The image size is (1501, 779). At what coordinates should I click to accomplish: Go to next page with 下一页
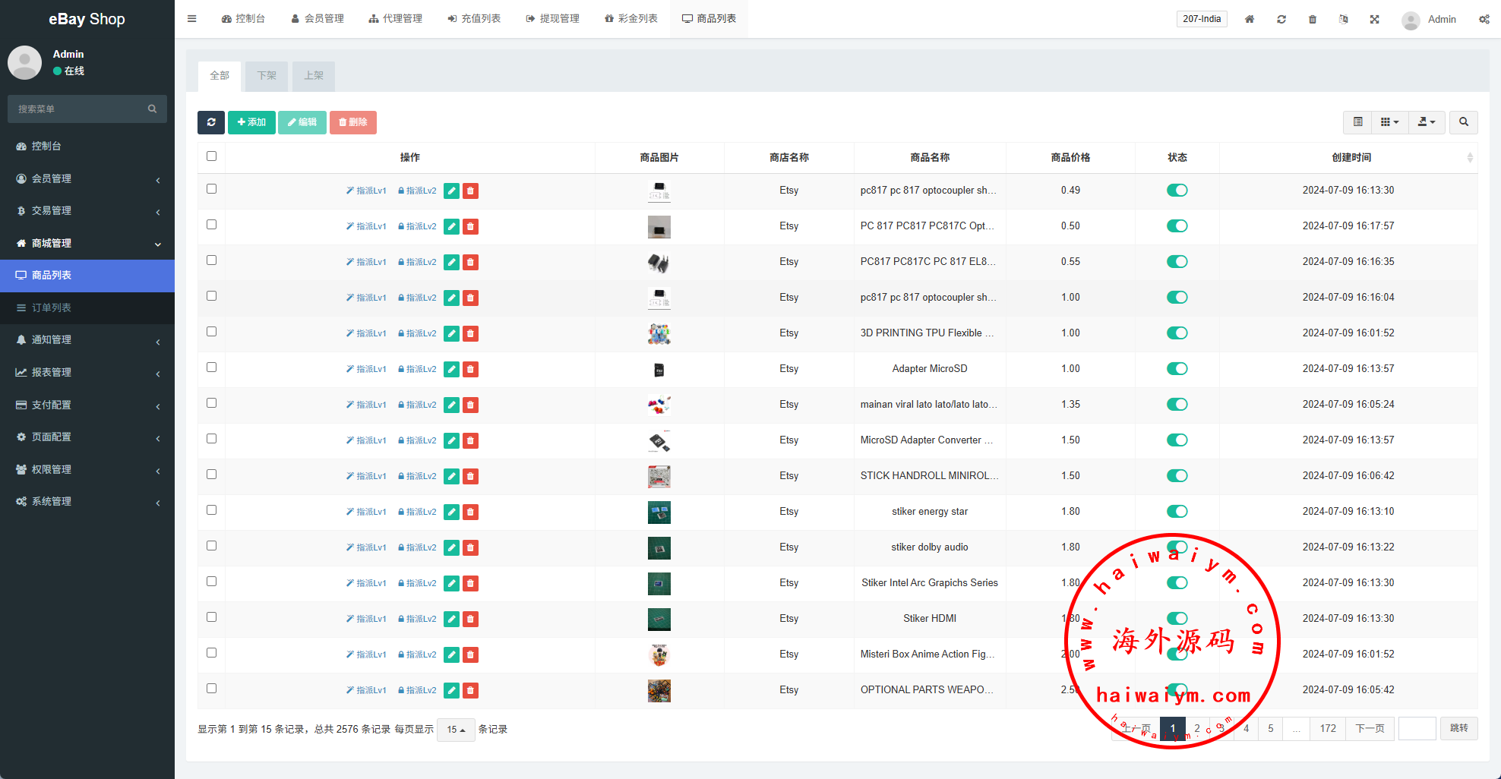(x=1370, y=728)
